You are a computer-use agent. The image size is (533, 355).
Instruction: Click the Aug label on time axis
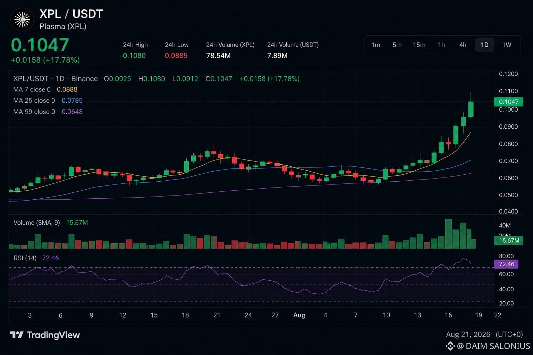coord(299,315)
